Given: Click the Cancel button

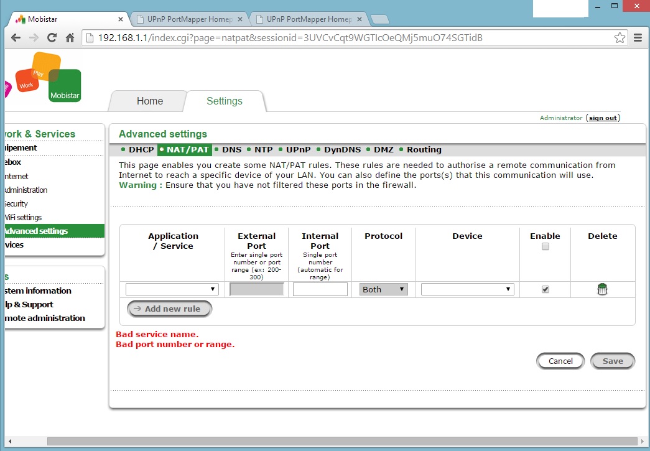Looking at the screenshot, I should click(560, 361).
